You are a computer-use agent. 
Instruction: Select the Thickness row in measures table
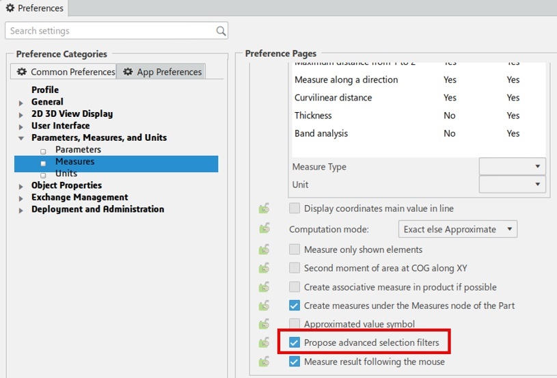click(x=313, y=116)
